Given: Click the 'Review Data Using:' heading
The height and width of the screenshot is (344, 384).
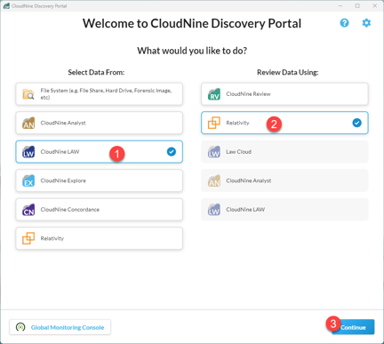Looking at the screenshot, I should click(288, 72).
